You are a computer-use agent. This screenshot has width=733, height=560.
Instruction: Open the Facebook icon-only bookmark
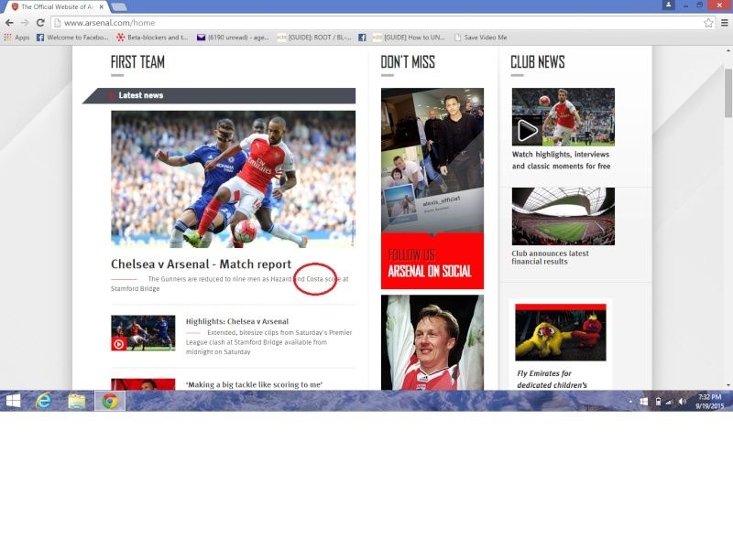pos(362,38)
